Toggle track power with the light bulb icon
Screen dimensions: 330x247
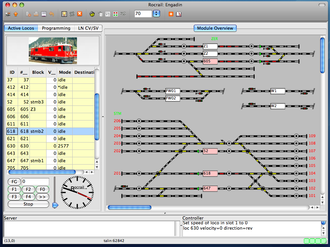(x=64, y=14)
